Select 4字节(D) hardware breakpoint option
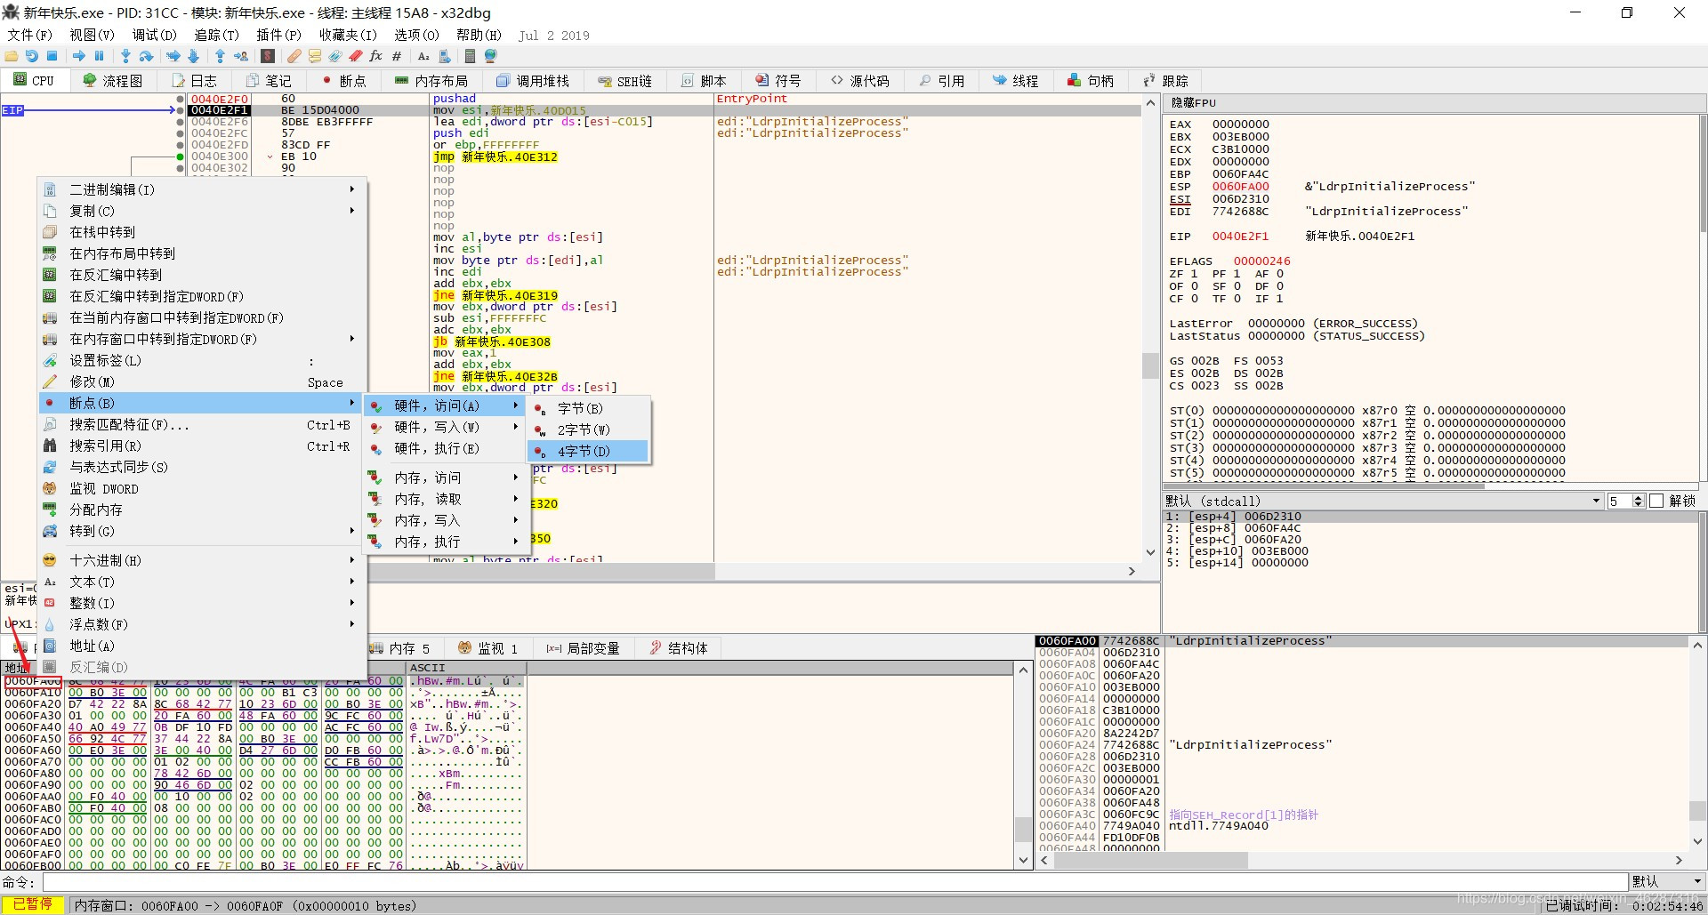This screenshot has height=915, width=1708. pos(584,452)
